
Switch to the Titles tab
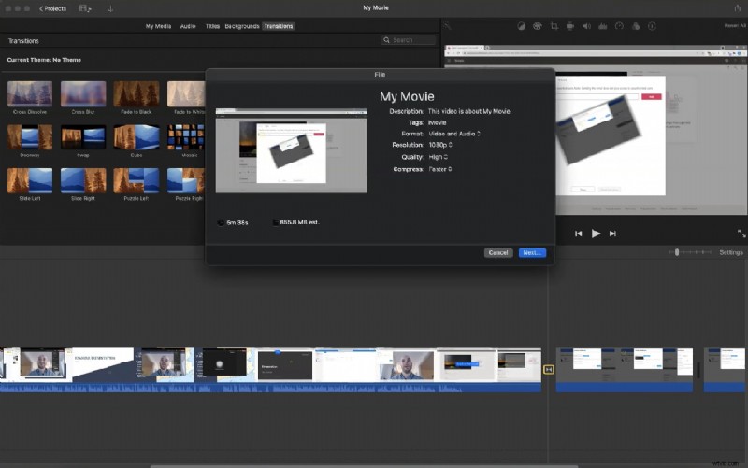tap(212, 26)
